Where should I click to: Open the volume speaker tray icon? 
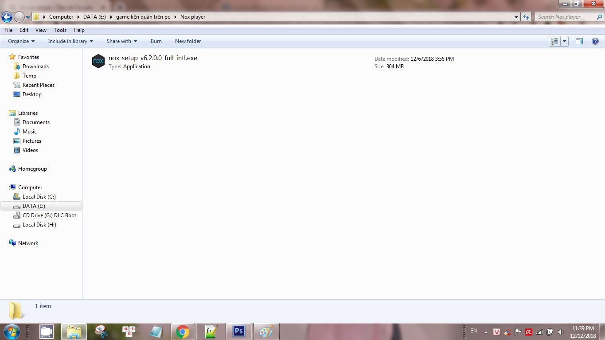[561, 332]
